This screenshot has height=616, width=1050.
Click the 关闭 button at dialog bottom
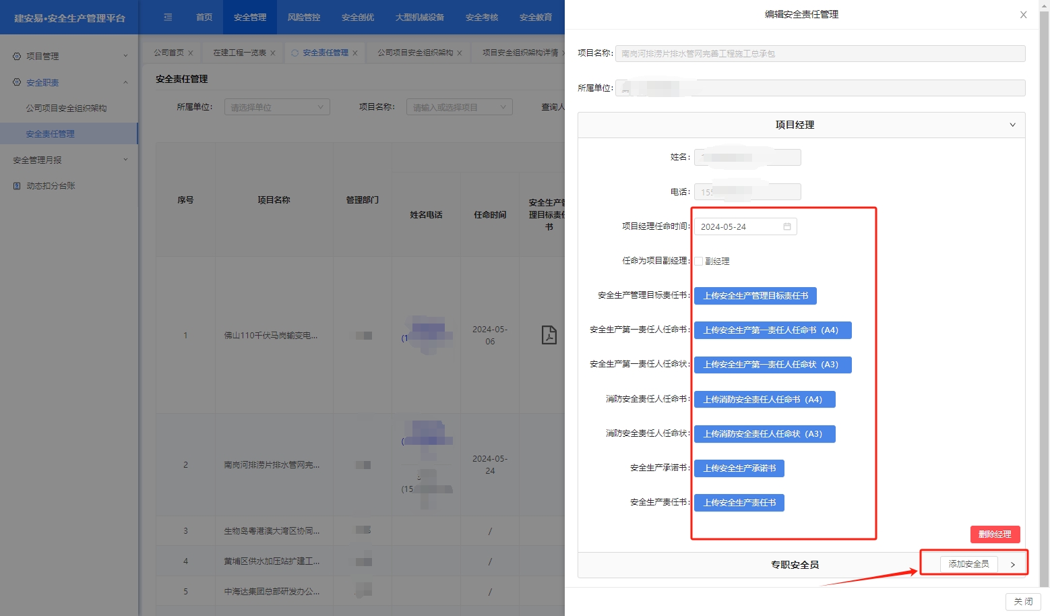pyautogui.click(x=1022, y=601)
